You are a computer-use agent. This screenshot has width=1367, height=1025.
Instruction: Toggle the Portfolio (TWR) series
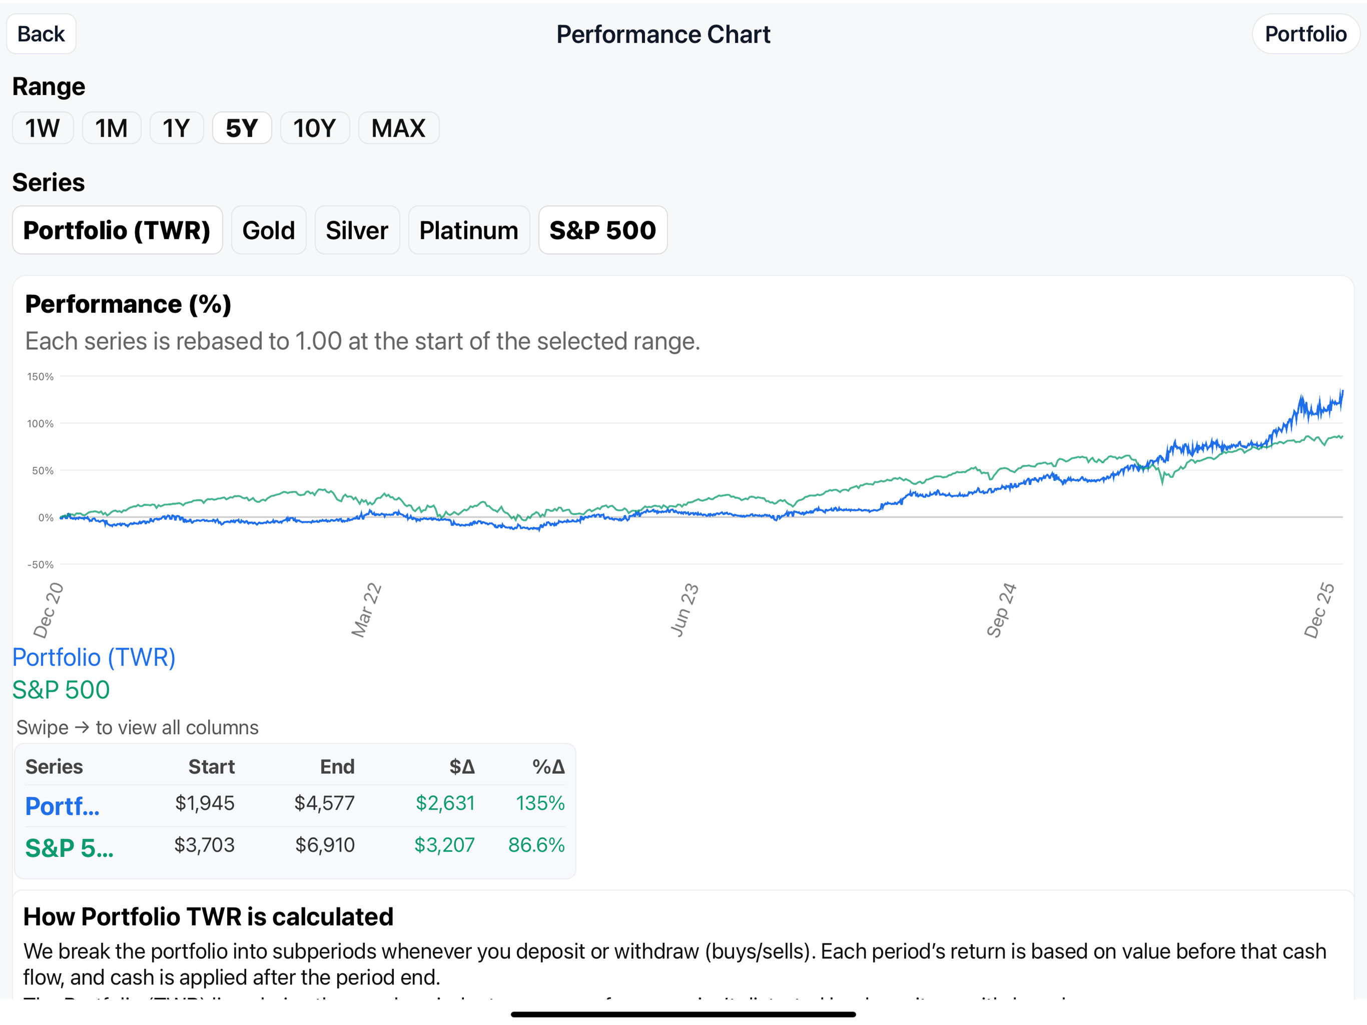pos(117,230)
